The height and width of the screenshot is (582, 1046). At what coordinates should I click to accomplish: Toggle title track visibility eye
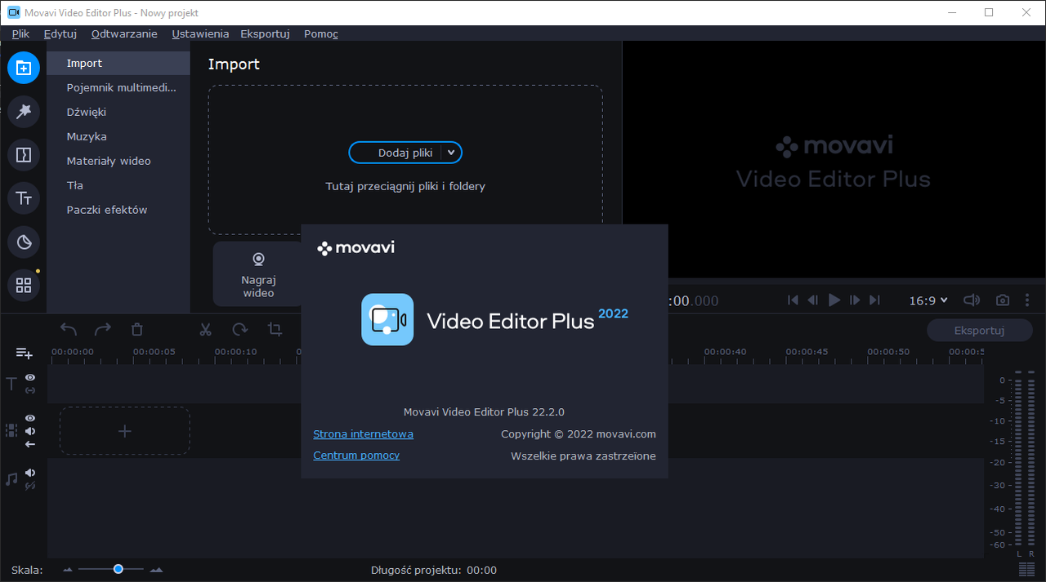point(30,377)
